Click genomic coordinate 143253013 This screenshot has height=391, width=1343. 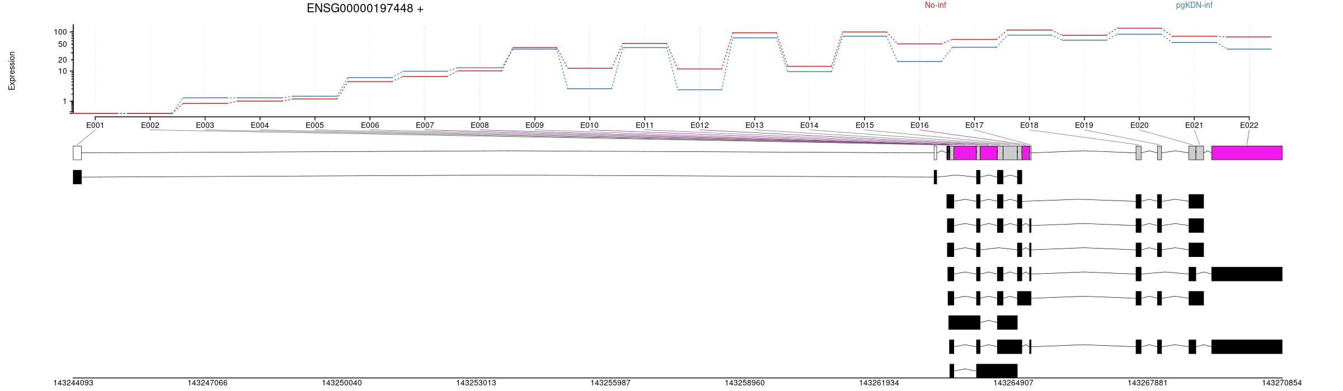coord(476,383)
